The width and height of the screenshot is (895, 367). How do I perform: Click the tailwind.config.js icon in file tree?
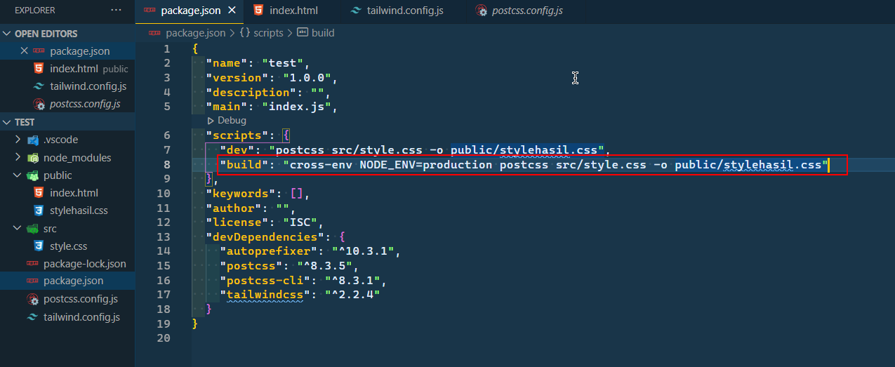[x=32, y=317]
